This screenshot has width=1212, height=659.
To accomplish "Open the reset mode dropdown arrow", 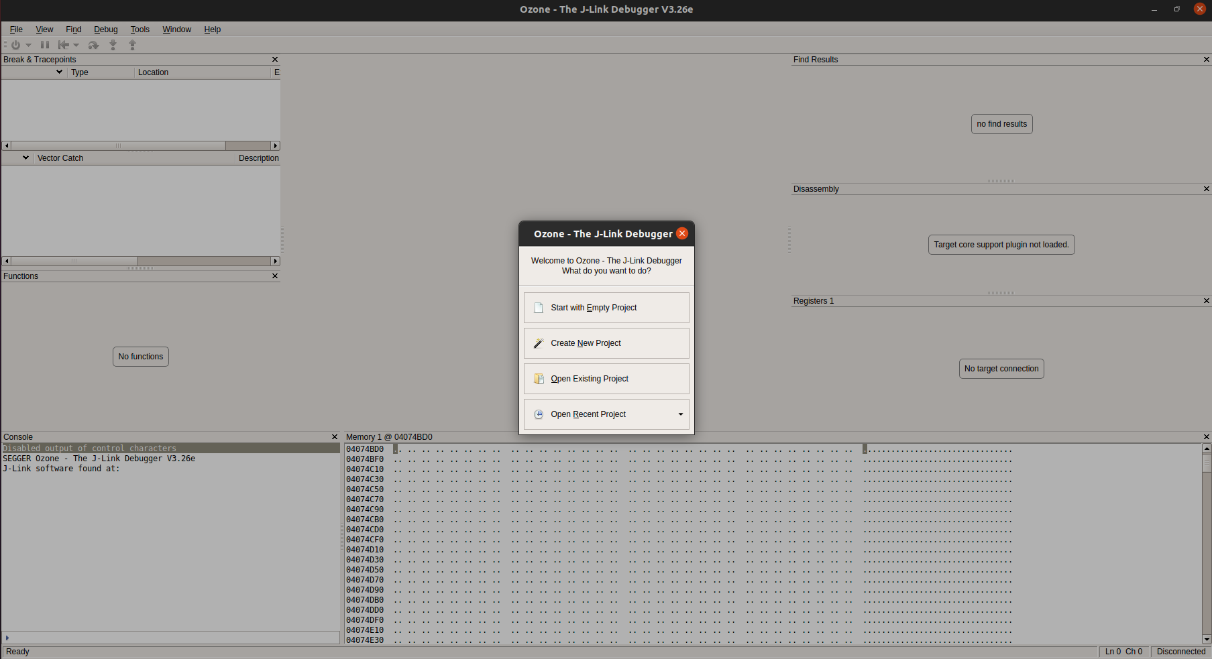I will tap(76, 45).
